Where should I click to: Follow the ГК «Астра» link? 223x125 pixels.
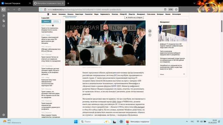point(139,107)
